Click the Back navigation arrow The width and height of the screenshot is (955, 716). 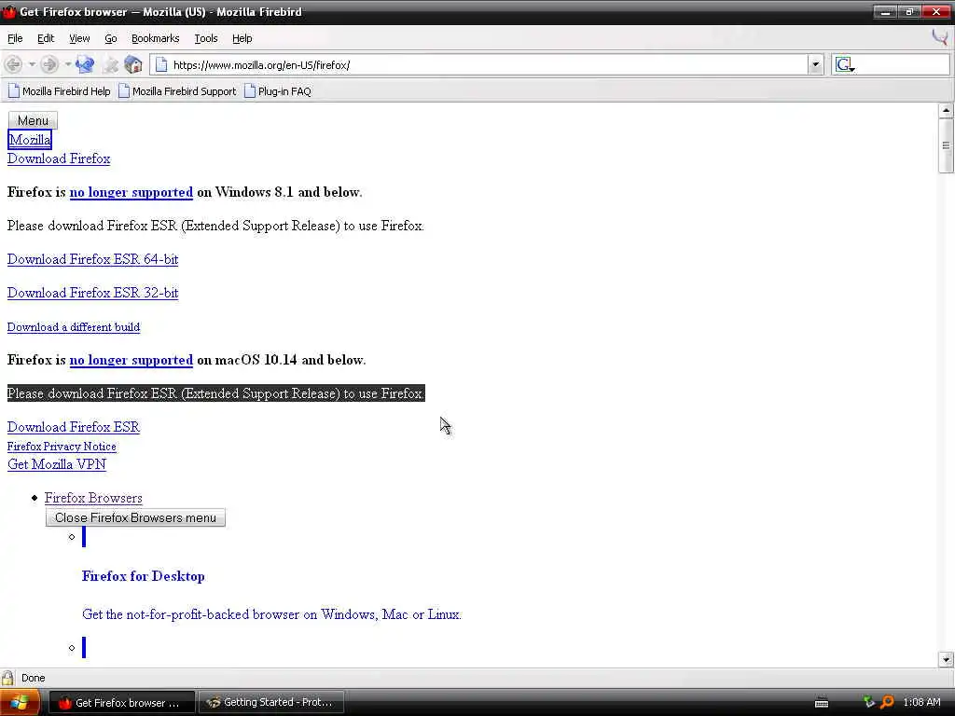click(x=13, y=64)
